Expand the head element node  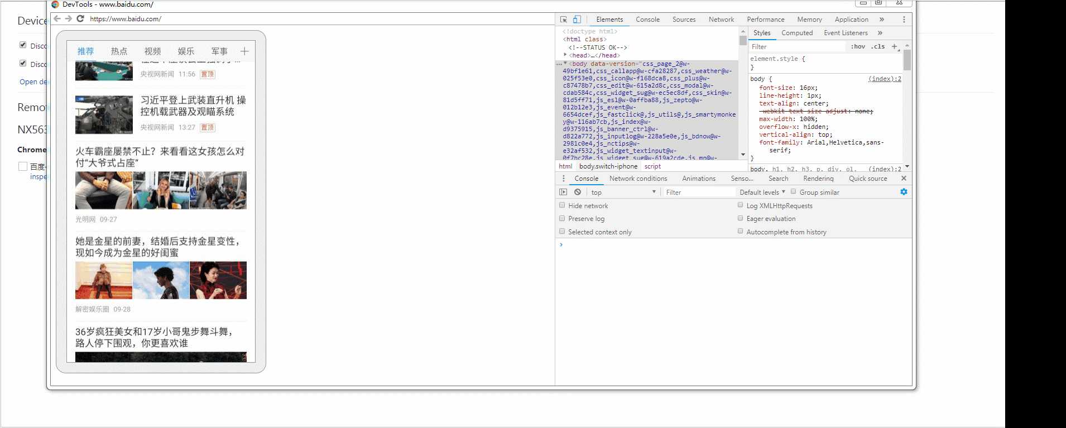[566, 55]
